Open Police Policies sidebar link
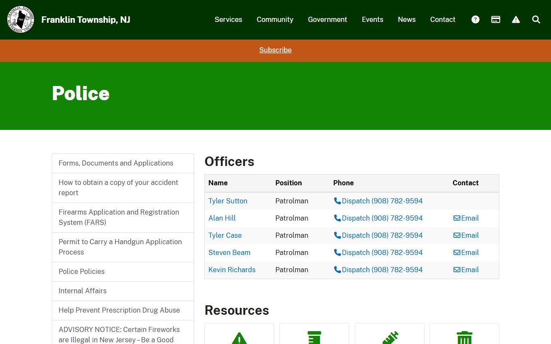551x344 pixels. point(123,272)
